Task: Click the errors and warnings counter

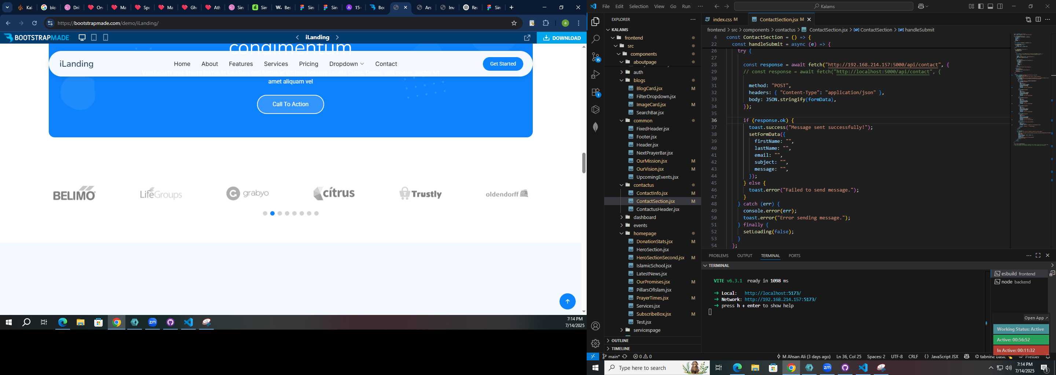Action: point(642,357)
